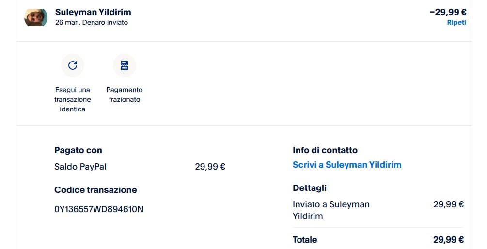The image size is (487, 249).
Task: Click the 29,99 € amount in the Totale row
Action: pos(448,240)
